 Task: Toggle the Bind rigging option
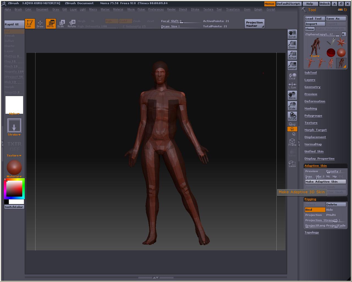pos(315,210)
